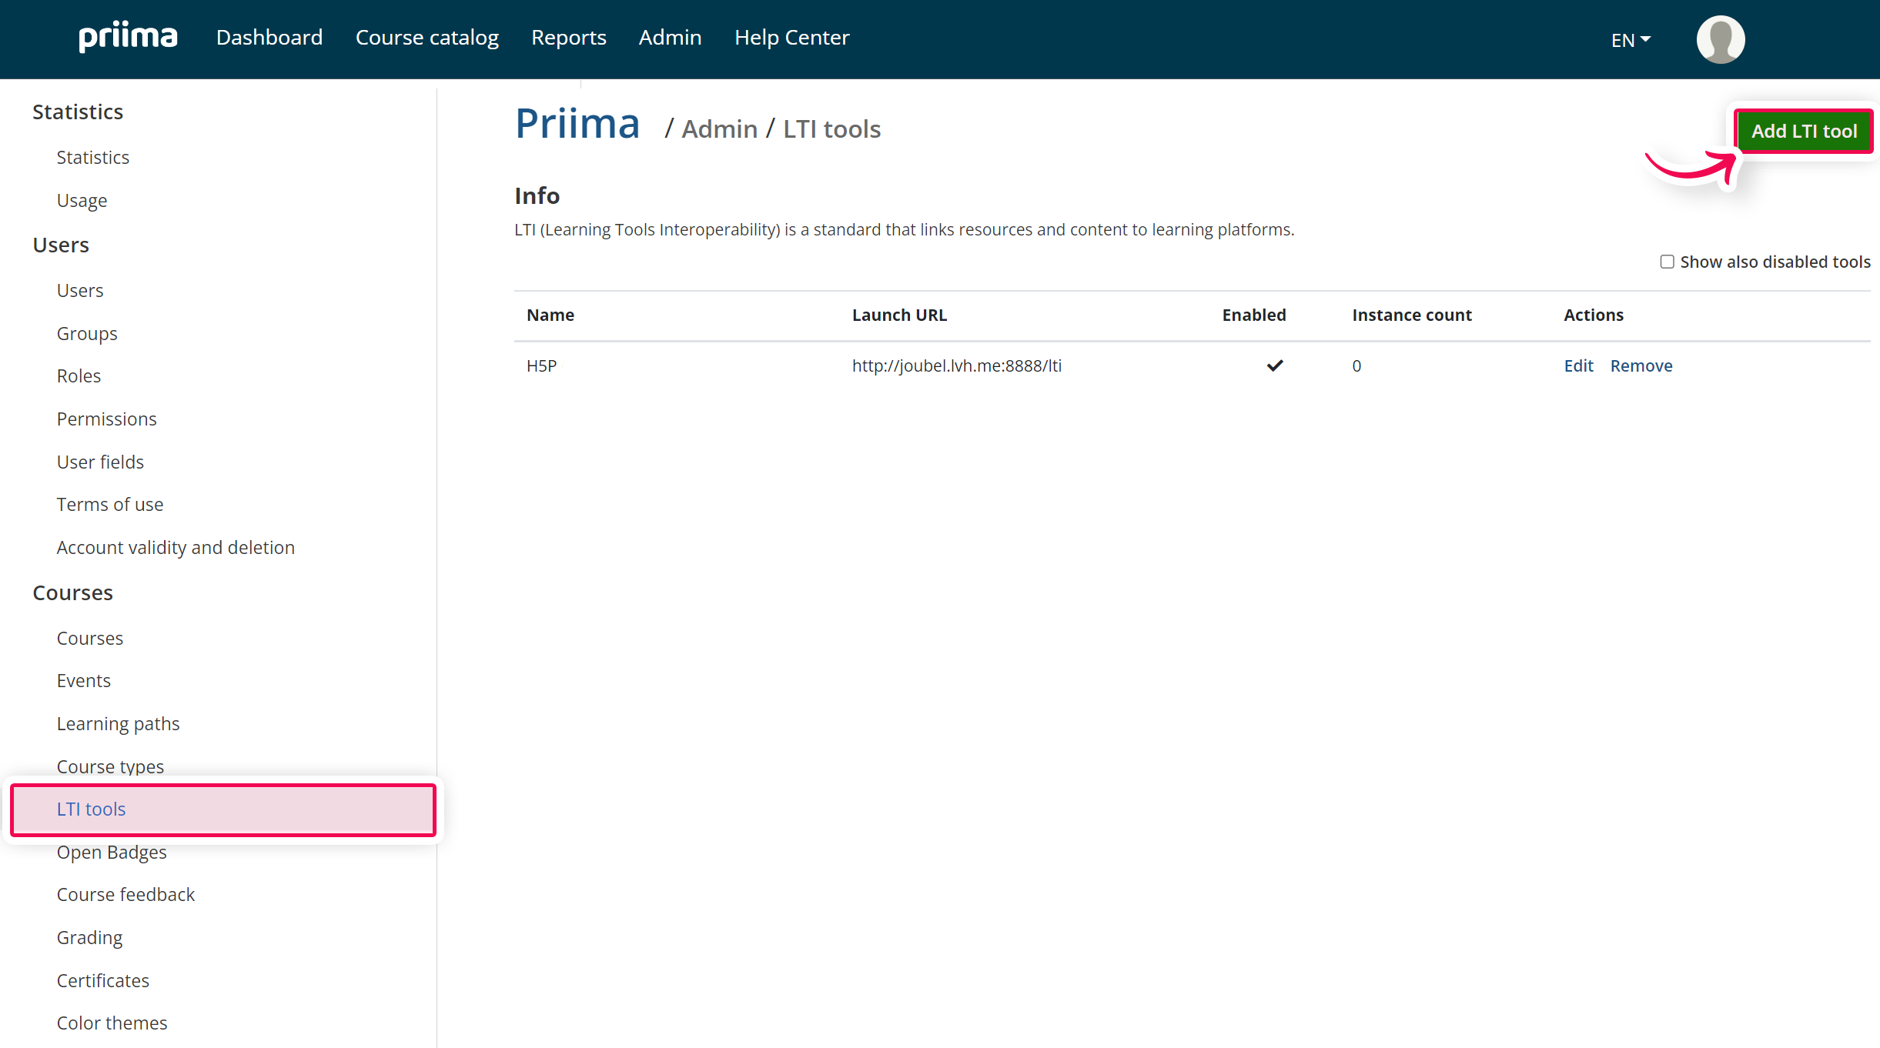Open Color themes in the sidebar
The image size is (1880, 1048).
tap(112, 1023)
